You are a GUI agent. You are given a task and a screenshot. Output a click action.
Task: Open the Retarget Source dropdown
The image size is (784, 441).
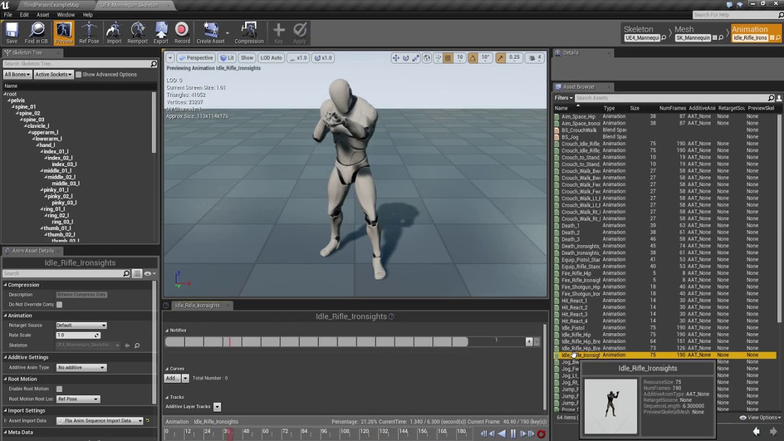coord(81,325)
